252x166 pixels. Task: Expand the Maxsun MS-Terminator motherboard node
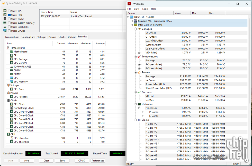coord(132,21)
